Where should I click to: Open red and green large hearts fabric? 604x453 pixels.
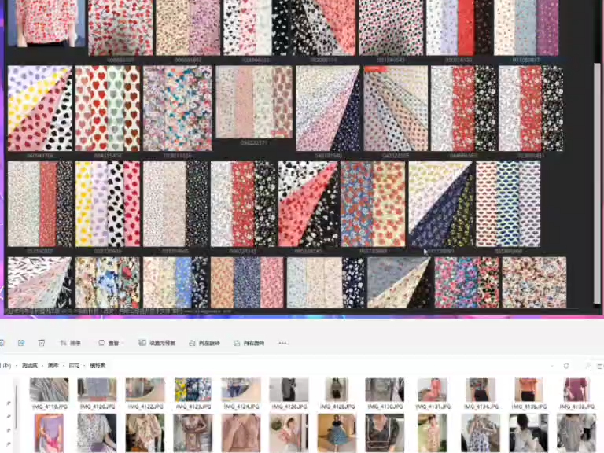[x=108, y=109]
